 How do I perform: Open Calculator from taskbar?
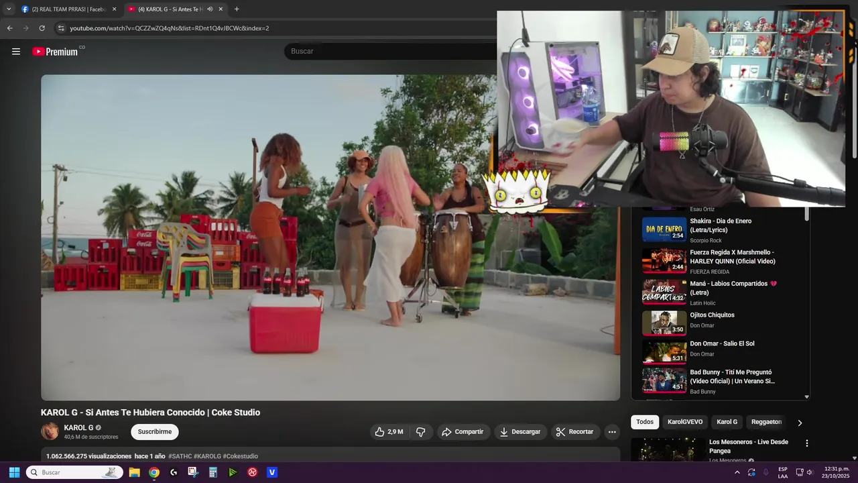pos(213,472)
